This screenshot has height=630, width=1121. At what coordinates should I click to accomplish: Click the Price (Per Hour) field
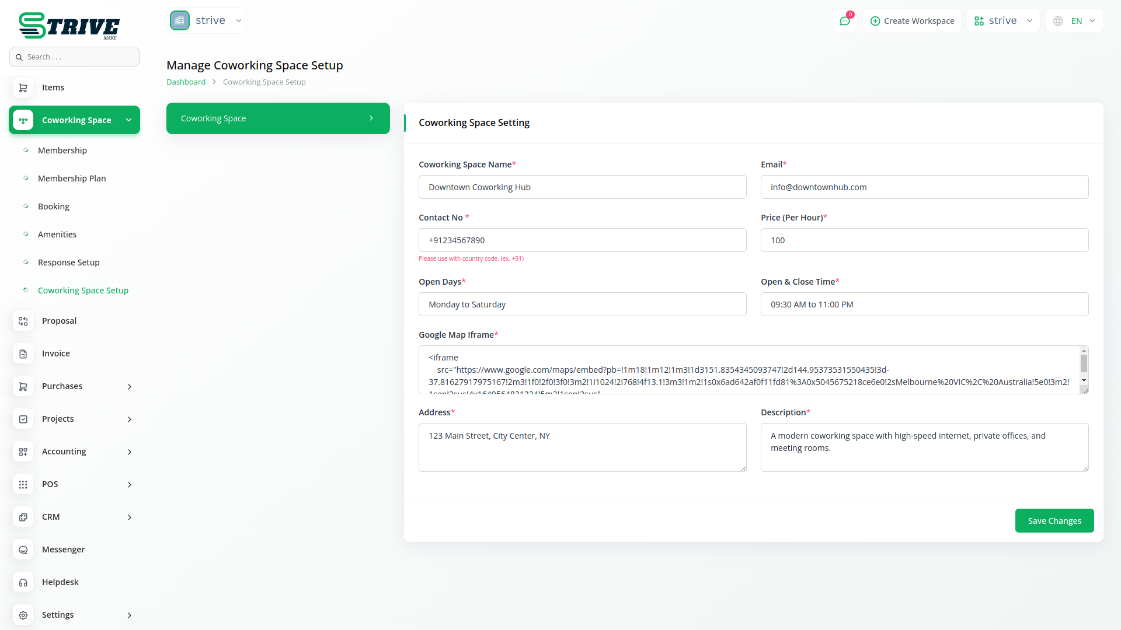pos(924,240)
